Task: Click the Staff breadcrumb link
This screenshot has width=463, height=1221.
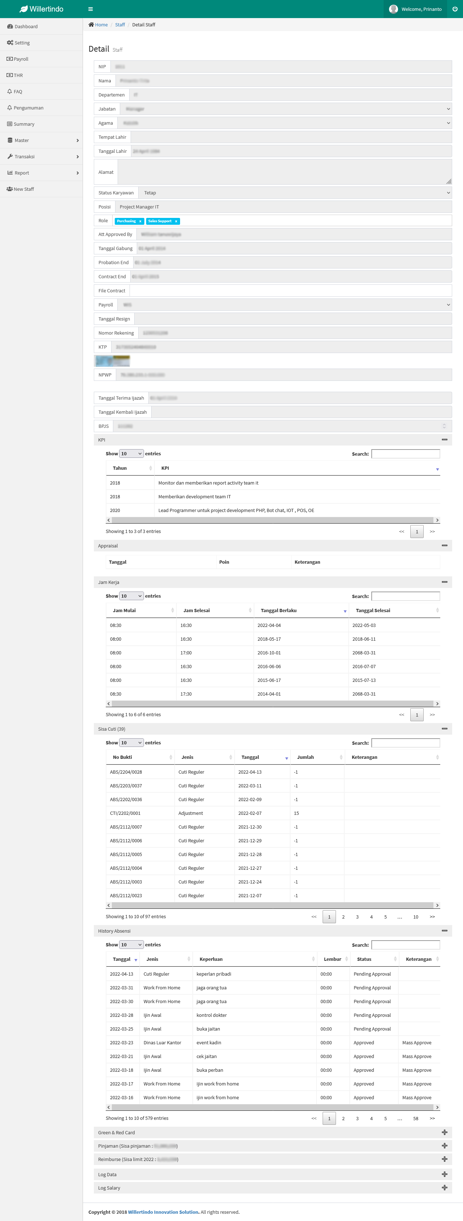Action: coord(120,25)
